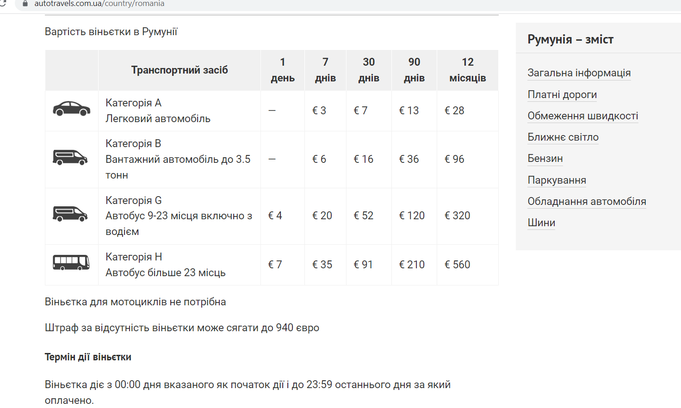Click the Транспортний засіб column header
Image resolution: width=681 pixels, height=408 pixels.
pyautogui.click(x=180, y=70)
